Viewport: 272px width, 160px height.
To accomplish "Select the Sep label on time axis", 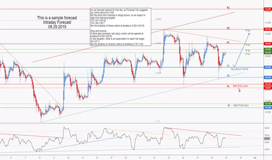I will point(255,158).
